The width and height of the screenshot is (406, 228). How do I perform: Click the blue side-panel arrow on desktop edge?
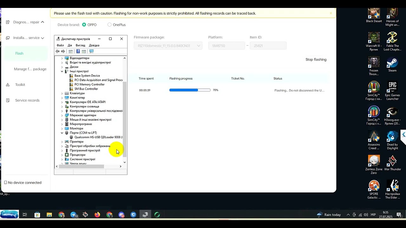pyautogui.click(x=403, y=135)
